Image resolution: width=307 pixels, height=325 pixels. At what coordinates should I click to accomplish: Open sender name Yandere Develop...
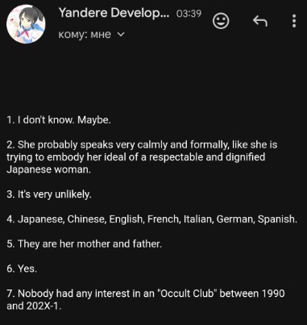tap(114, 13)
